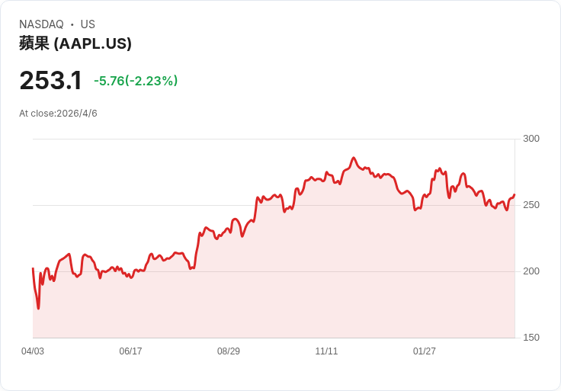The image size is (561, 391).
Task: Click the US market label
Action: [x=88, y=24]
